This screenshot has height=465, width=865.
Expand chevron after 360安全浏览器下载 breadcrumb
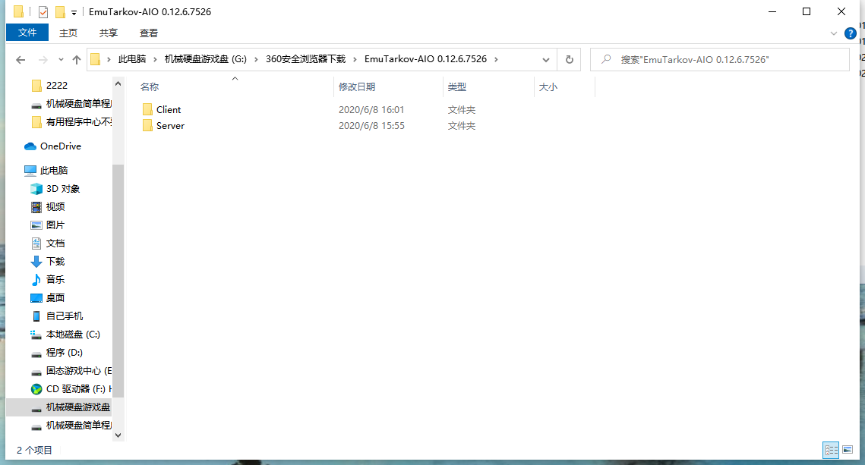point(354,59)
